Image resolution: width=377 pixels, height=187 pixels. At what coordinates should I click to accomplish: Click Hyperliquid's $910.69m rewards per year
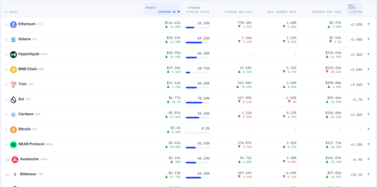(333, 53)
